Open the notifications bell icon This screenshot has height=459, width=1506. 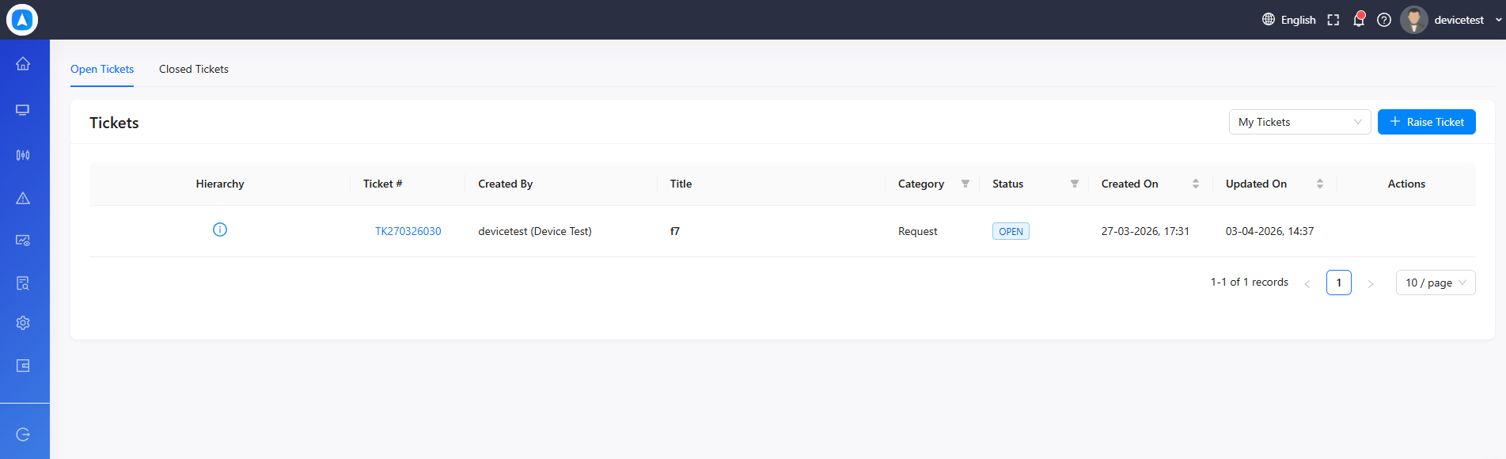[x=1359, y=20]
